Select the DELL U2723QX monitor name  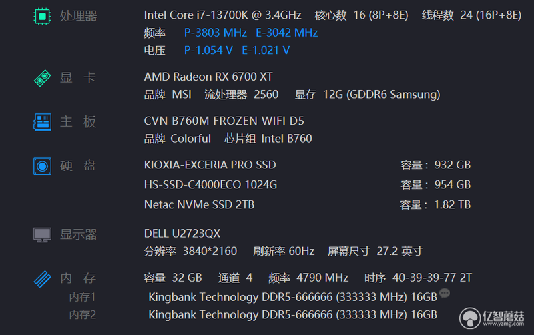pyautogui.click(x=182, y=234)
